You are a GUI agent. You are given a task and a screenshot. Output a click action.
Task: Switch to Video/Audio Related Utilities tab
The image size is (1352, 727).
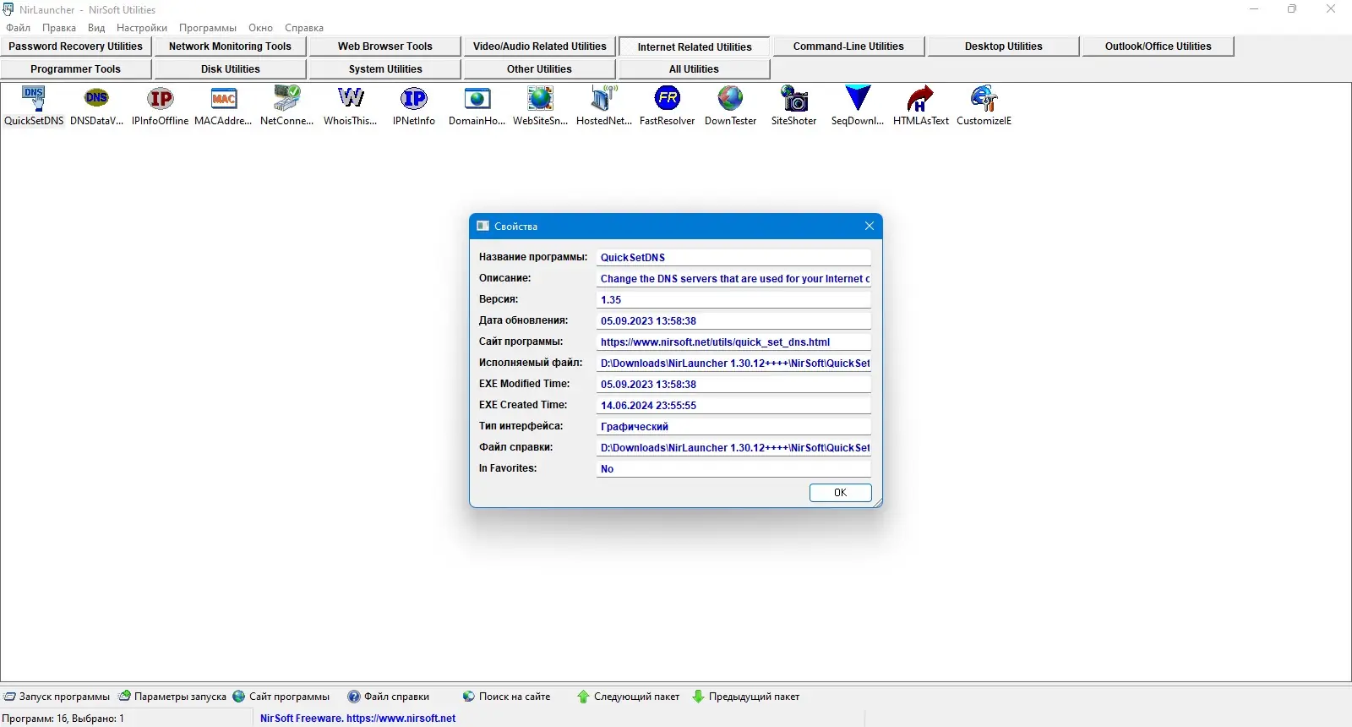point(539,46)
